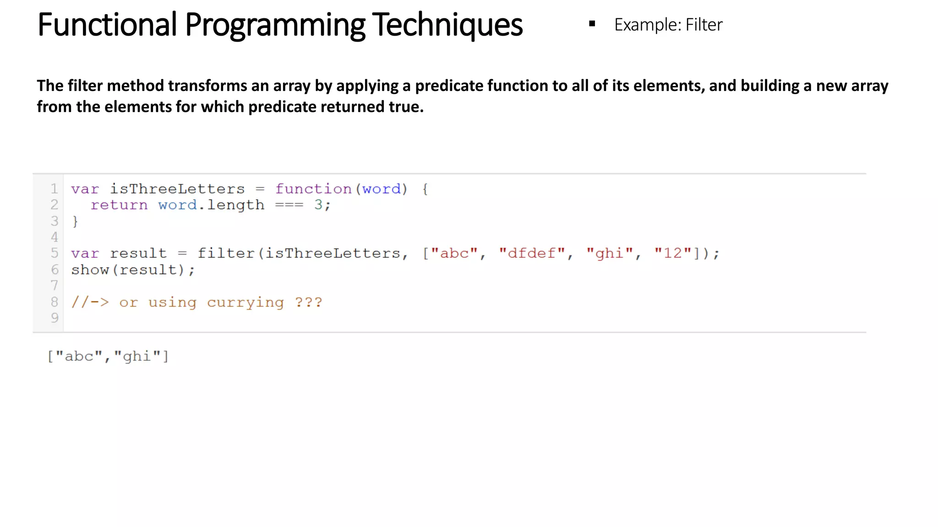Click the 'word' parameter in function signature
Image resolution: width=938 pixels, height=527 pixels.
381,189
